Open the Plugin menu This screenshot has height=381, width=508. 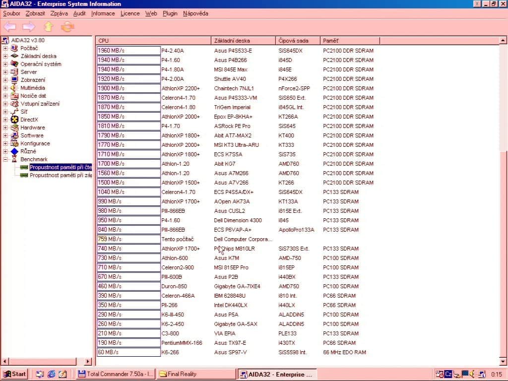tap(170, 13)
